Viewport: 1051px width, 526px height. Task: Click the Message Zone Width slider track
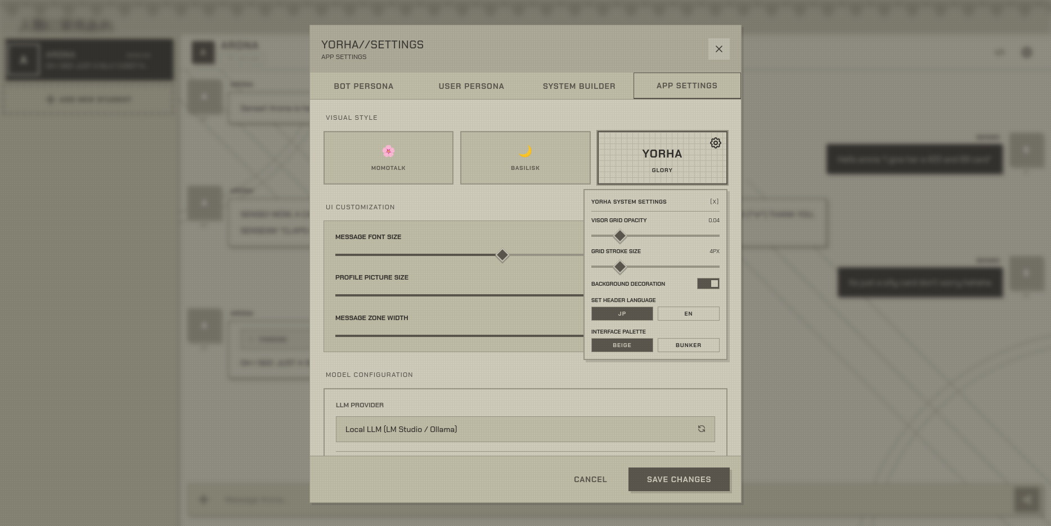(x=459, y=336)
